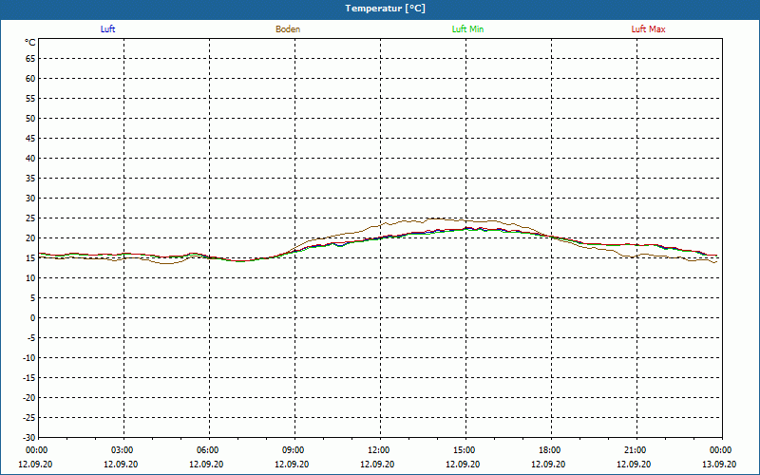
Task: Click the 55 value on y-axis
Action: click(30, 99)
